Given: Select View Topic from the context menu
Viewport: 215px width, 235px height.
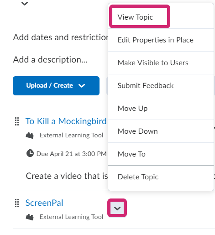Looking at the screenshot, I should pyautogui.click(x=161, y=17).
